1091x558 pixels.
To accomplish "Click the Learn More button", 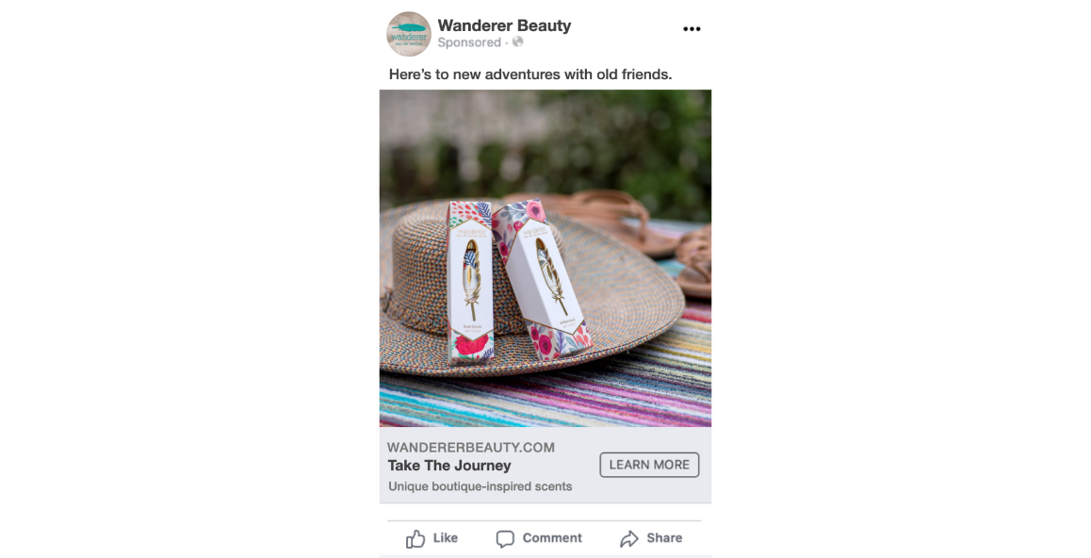I will (x=649, y=465).
